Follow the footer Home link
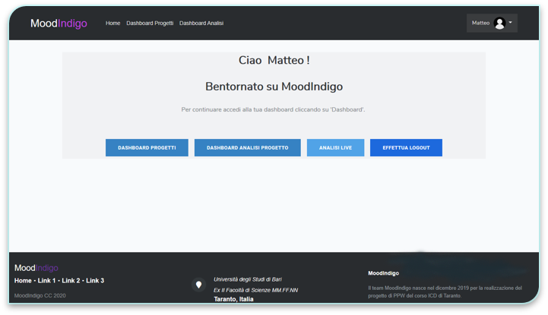 (23, 281)
